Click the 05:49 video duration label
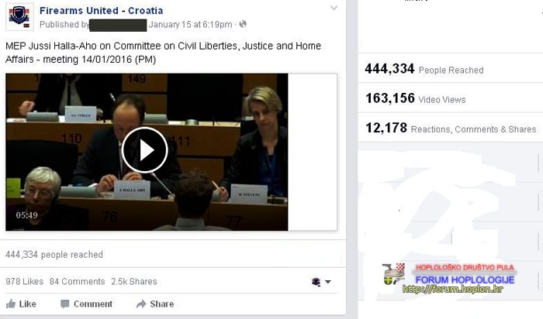This screenshot has height=319, width=543. (x=26, y=215)
